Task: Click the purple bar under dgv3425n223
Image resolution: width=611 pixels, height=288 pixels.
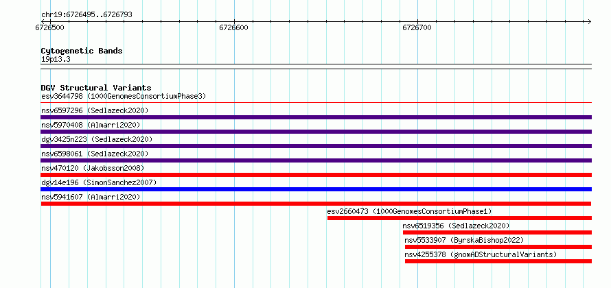Action: [x=316, y=146]
